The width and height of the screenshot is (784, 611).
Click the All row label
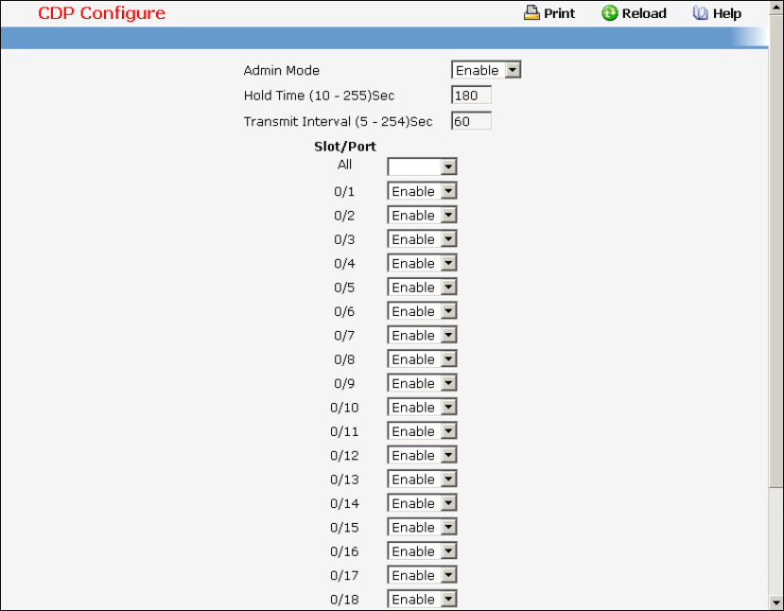(344, 165)
